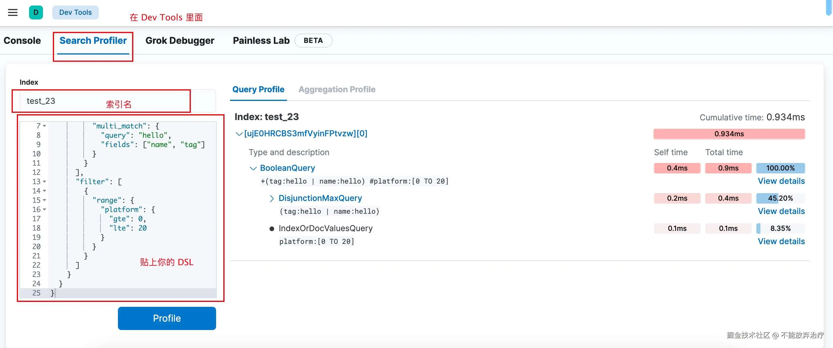The width and height of the screenshot is (833, 348).
Task: Open the Grok Debugger tab
Action: pos(180,41)
